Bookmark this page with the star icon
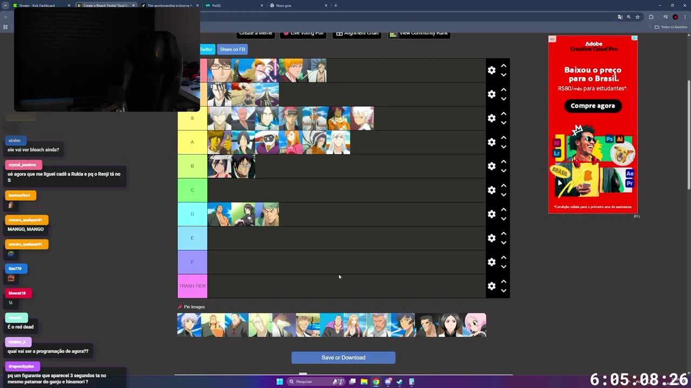Screen dimensions: 691x388 pyautogui.click(x=638, y=17)
